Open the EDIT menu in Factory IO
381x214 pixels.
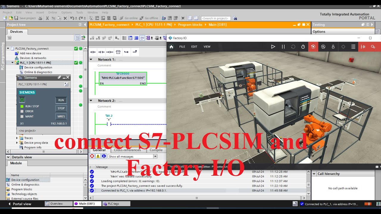click(194, 47)
